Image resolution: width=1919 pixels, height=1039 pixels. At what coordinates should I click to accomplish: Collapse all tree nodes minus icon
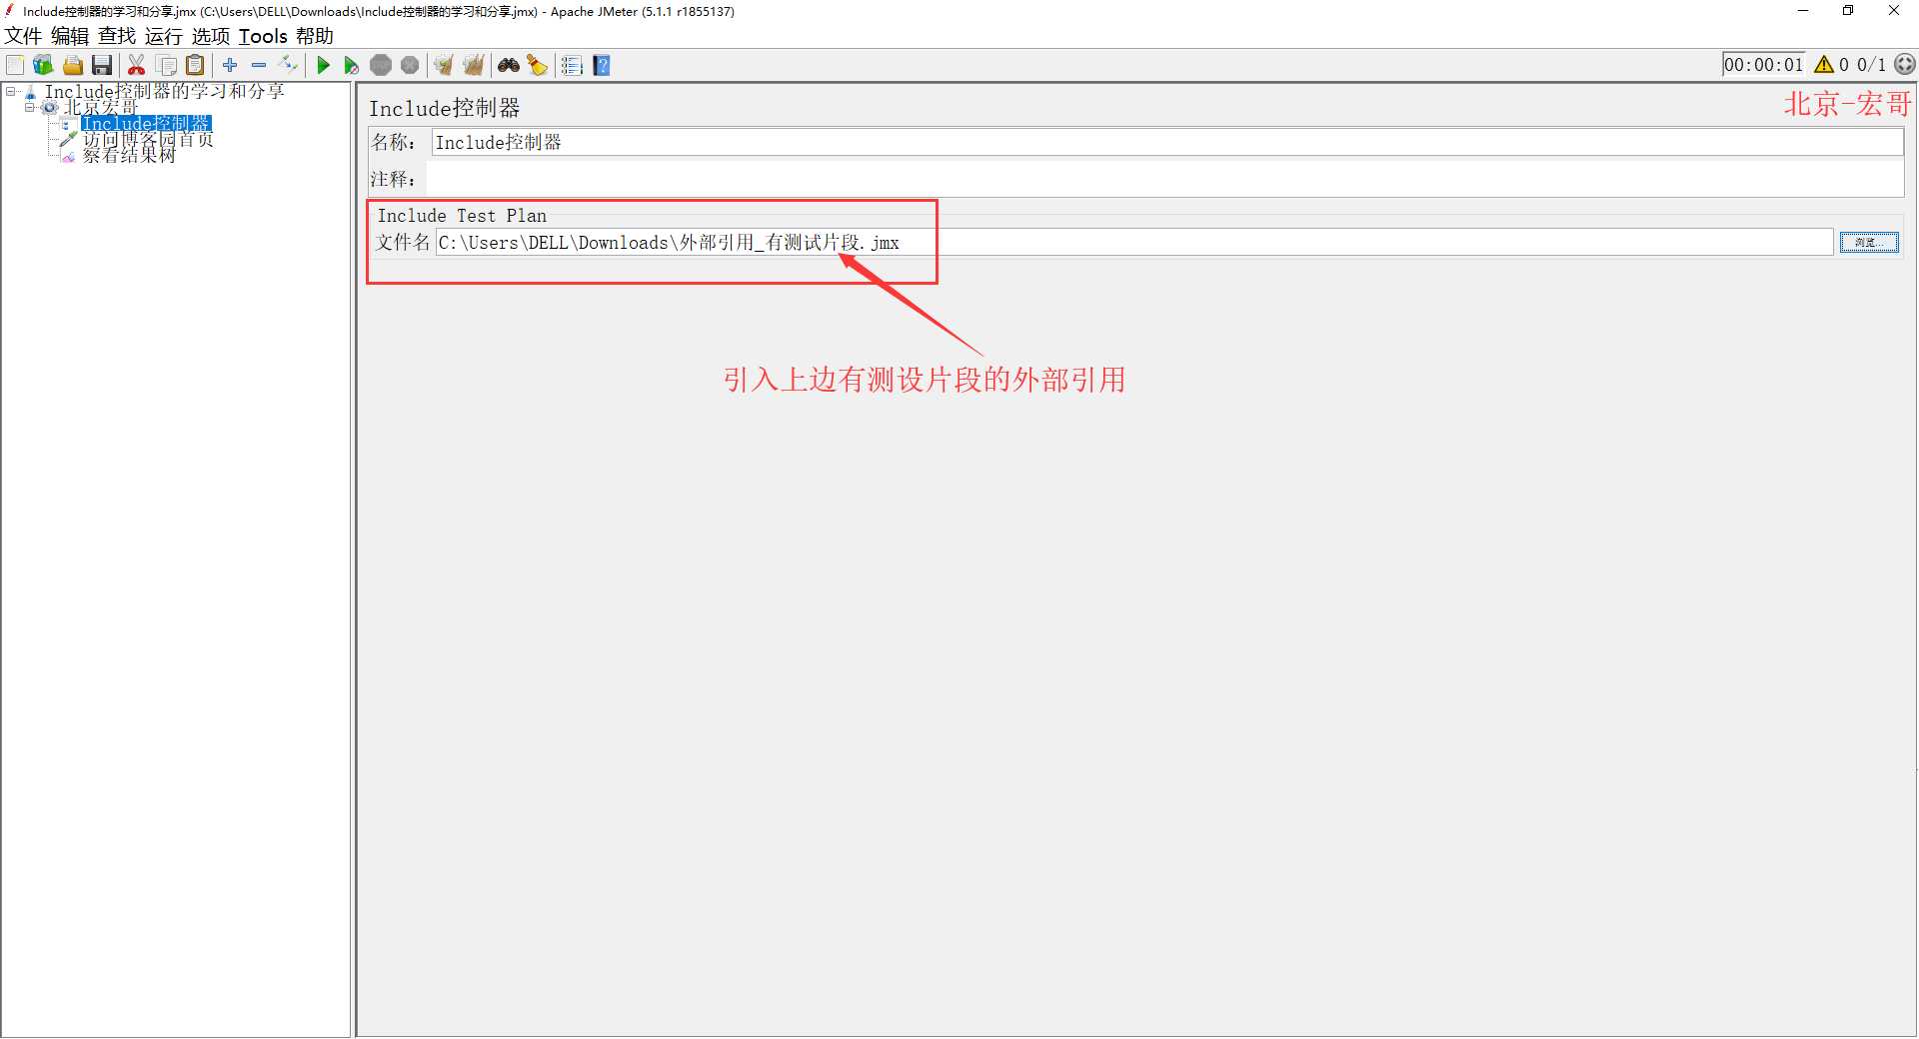click(259, 65)
